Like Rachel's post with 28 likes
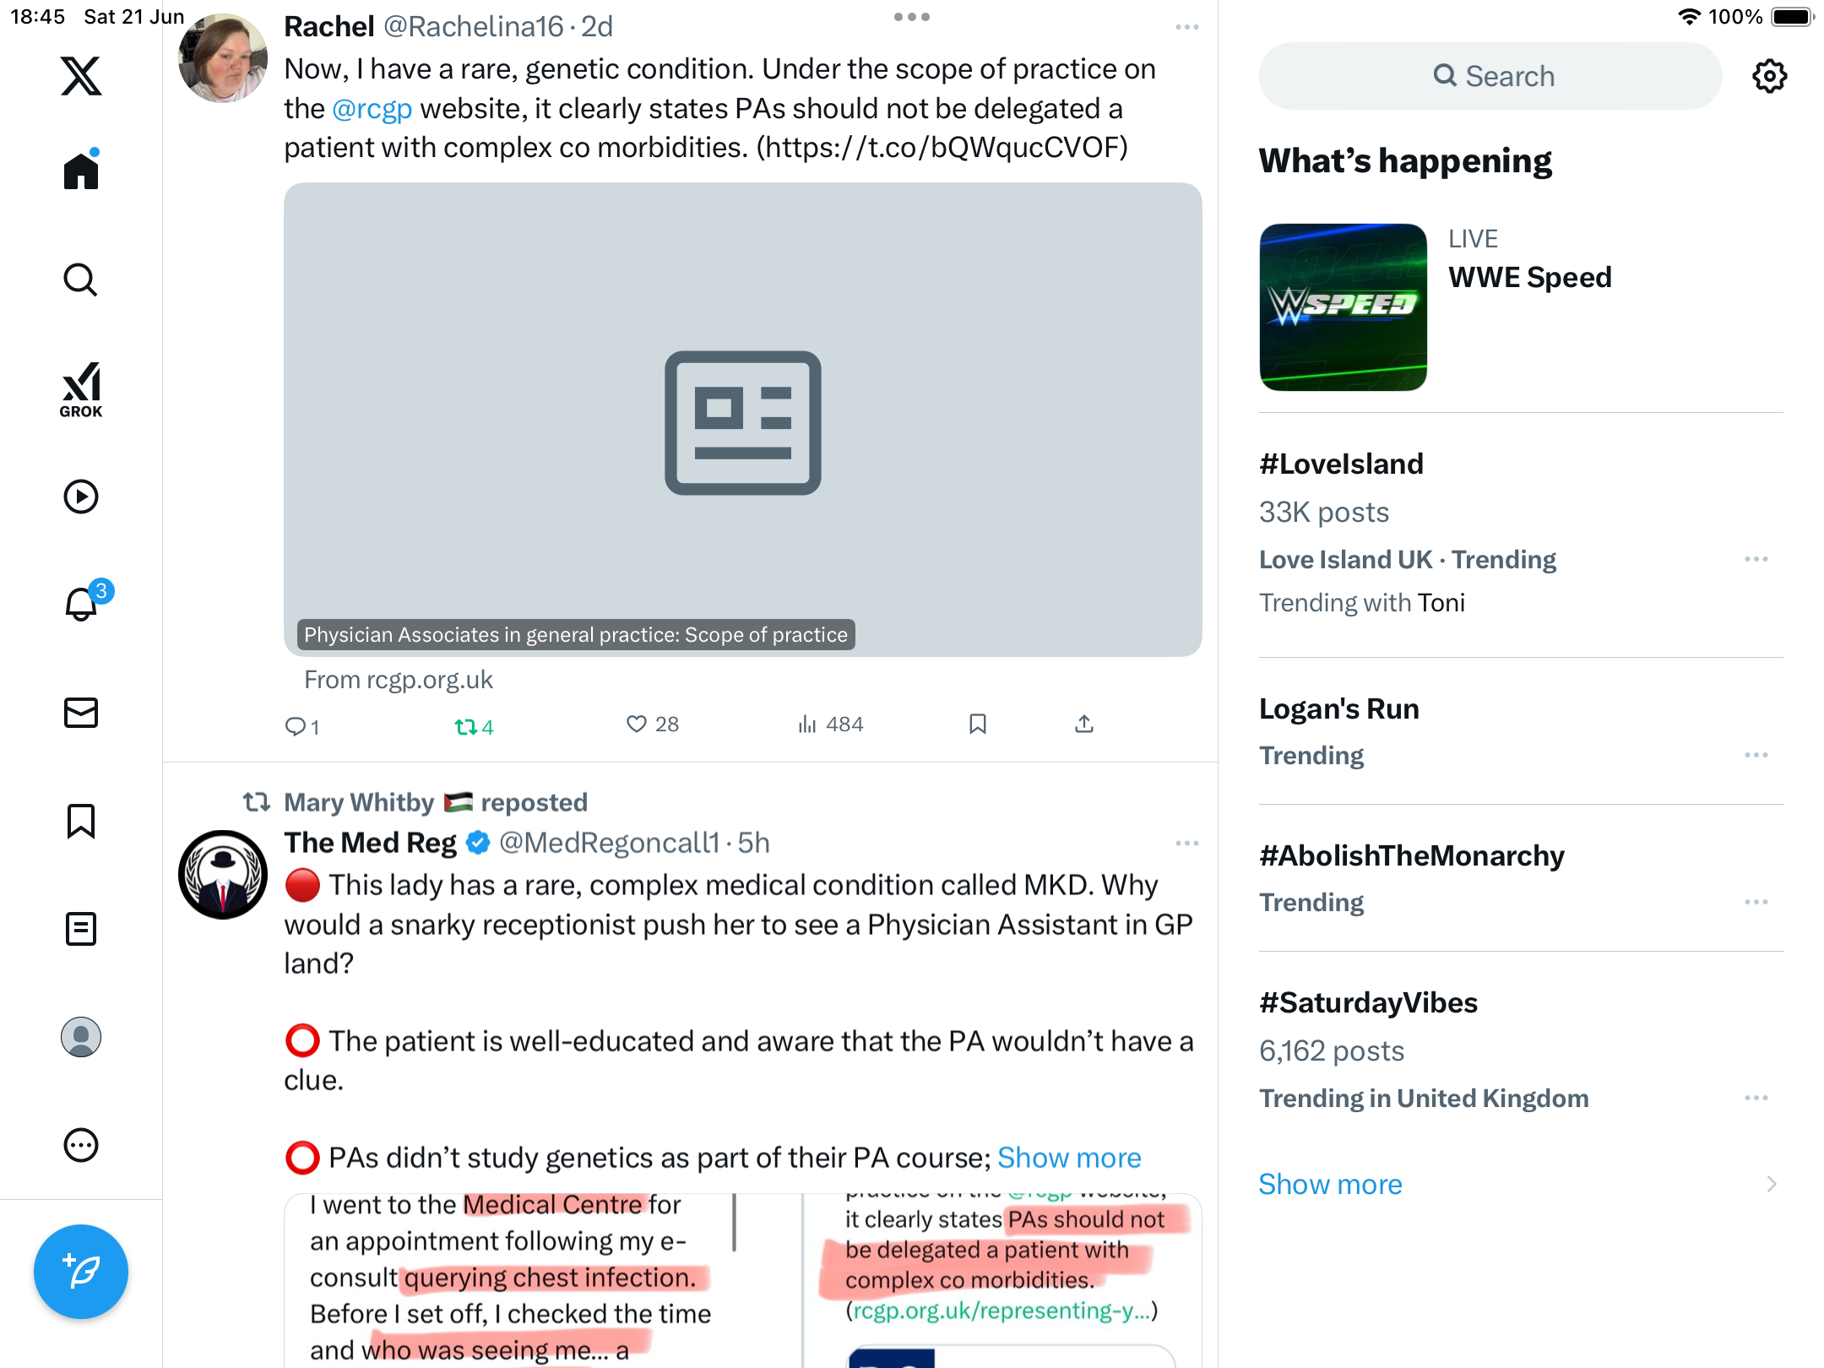The width and height of the screenshot is (1824, 1368). [x=652, y=725]
